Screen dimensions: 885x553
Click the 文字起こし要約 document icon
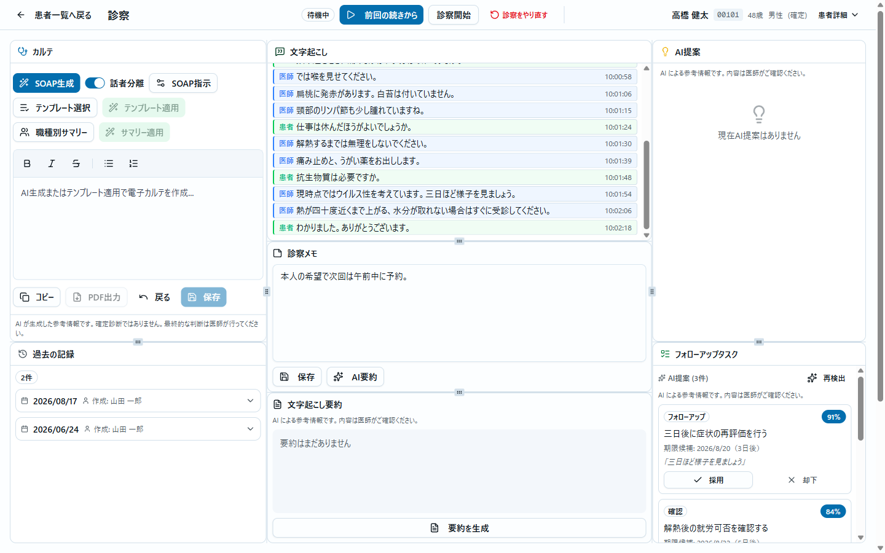tap(277, 404)
